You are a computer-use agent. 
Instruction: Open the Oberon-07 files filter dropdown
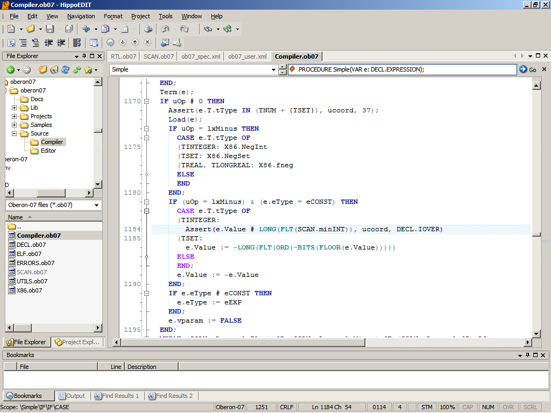97,205
